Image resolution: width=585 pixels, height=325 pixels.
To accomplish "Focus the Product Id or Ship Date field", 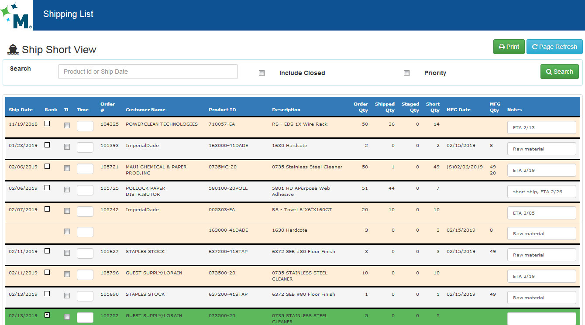I will coord(148,72).
